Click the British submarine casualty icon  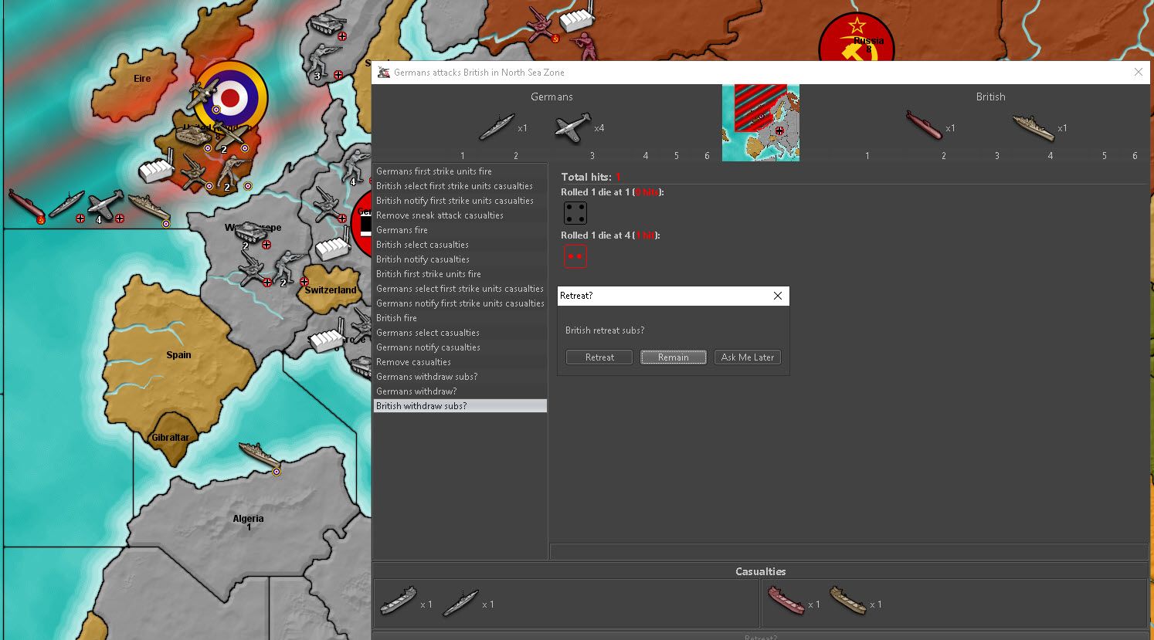[x=786, y=601]
